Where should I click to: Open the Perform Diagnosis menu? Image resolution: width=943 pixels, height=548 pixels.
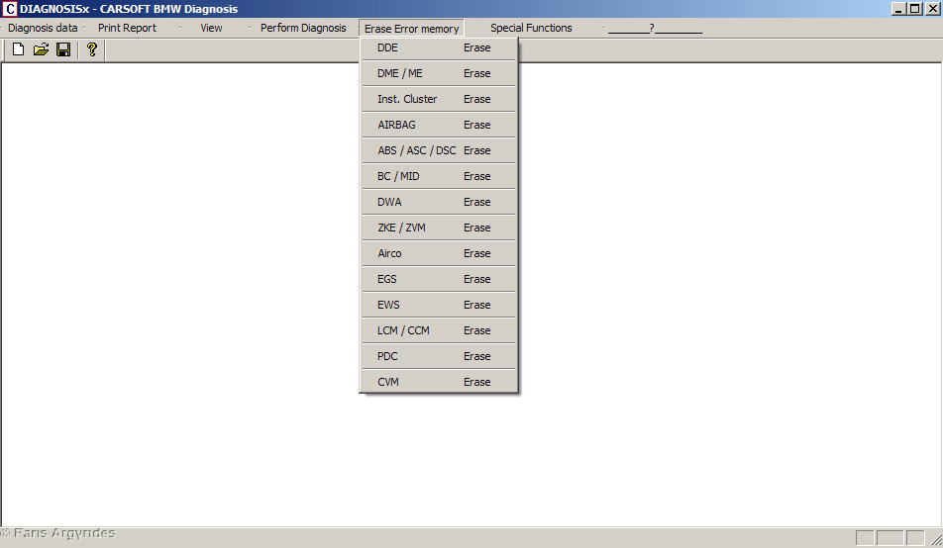tap(303, 28)
